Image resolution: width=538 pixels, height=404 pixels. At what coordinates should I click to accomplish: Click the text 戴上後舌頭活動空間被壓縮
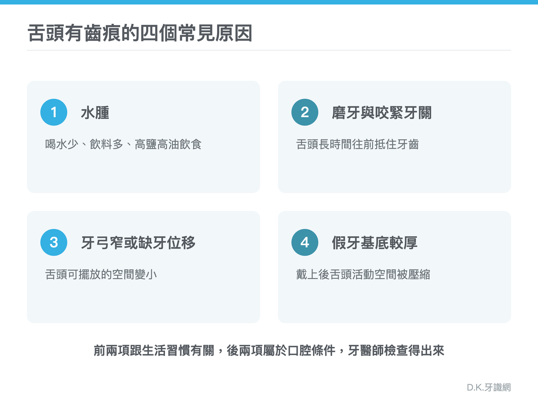(363, 275)
